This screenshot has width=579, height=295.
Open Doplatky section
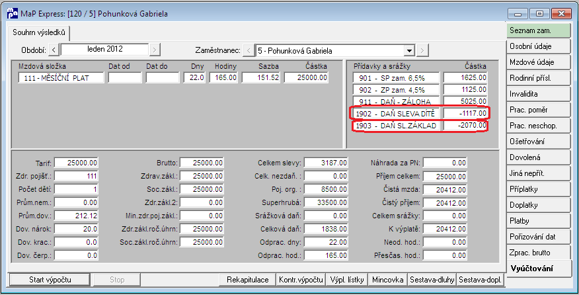coord(539,205)
